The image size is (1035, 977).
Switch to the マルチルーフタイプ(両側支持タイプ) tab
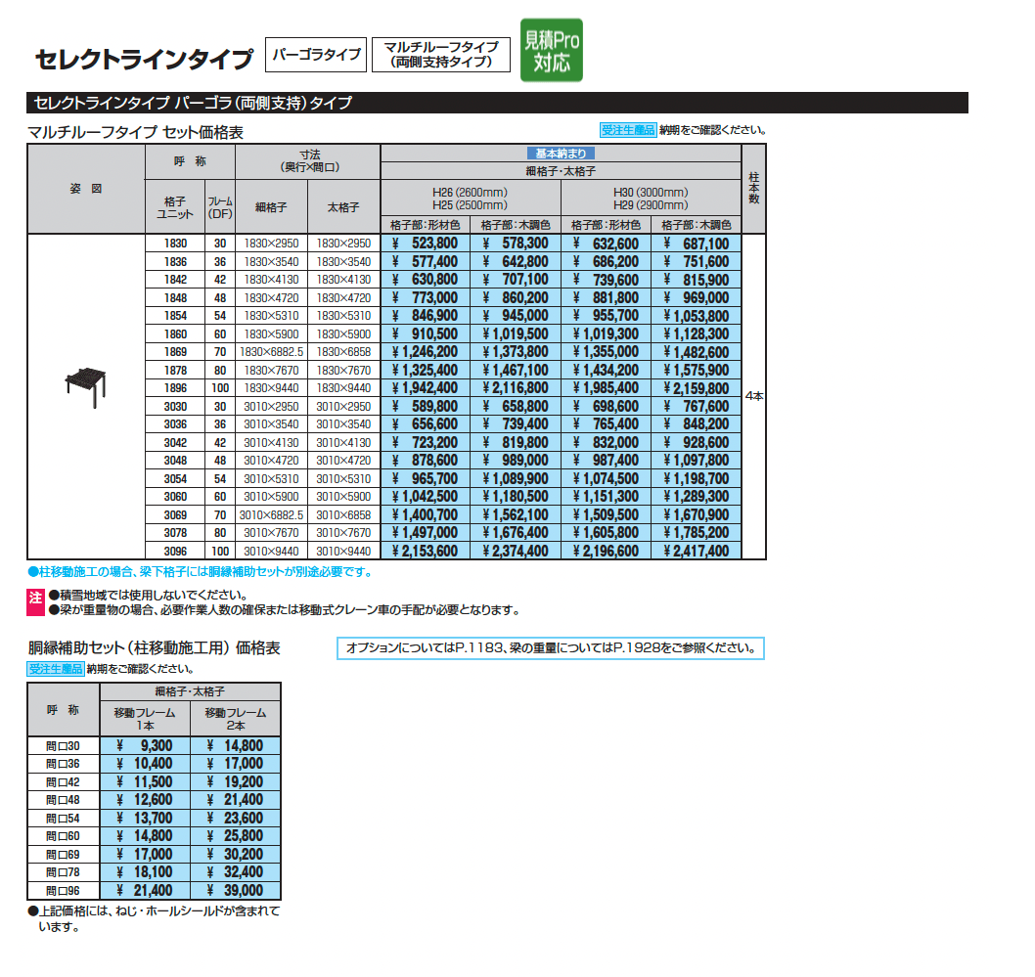coord(439,54)
